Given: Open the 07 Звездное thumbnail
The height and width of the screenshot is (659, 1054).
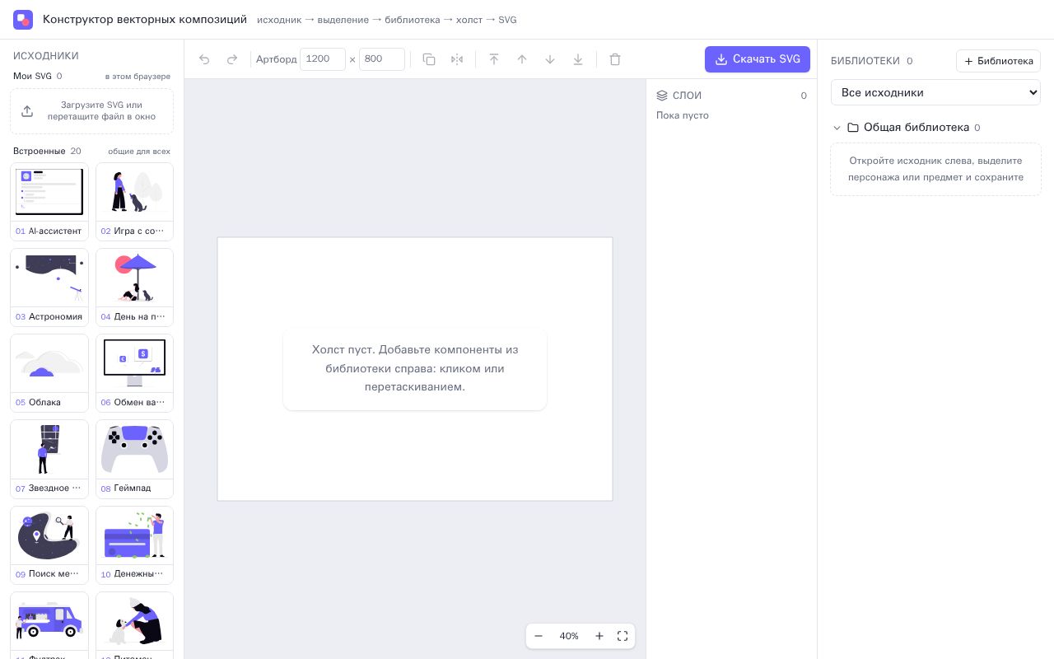Looking at the screenshot, I should [x=49, y=459].
